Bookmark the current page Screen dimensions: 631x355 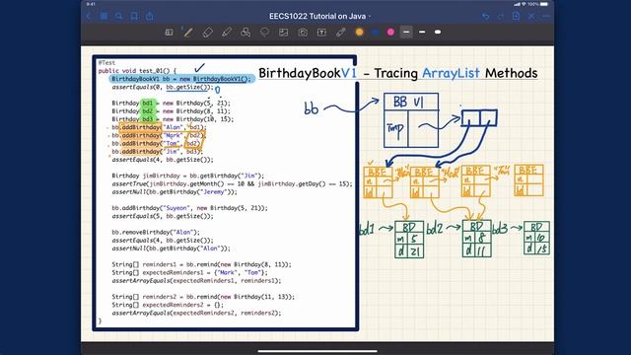point(134,16)
